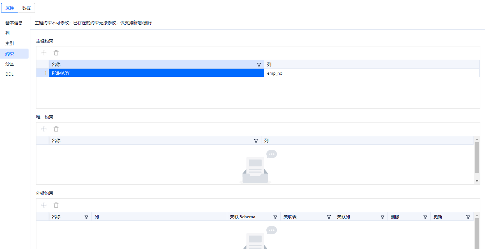Open the 基本信息 section
Viewport: 485px width, 249px height.
14,23
